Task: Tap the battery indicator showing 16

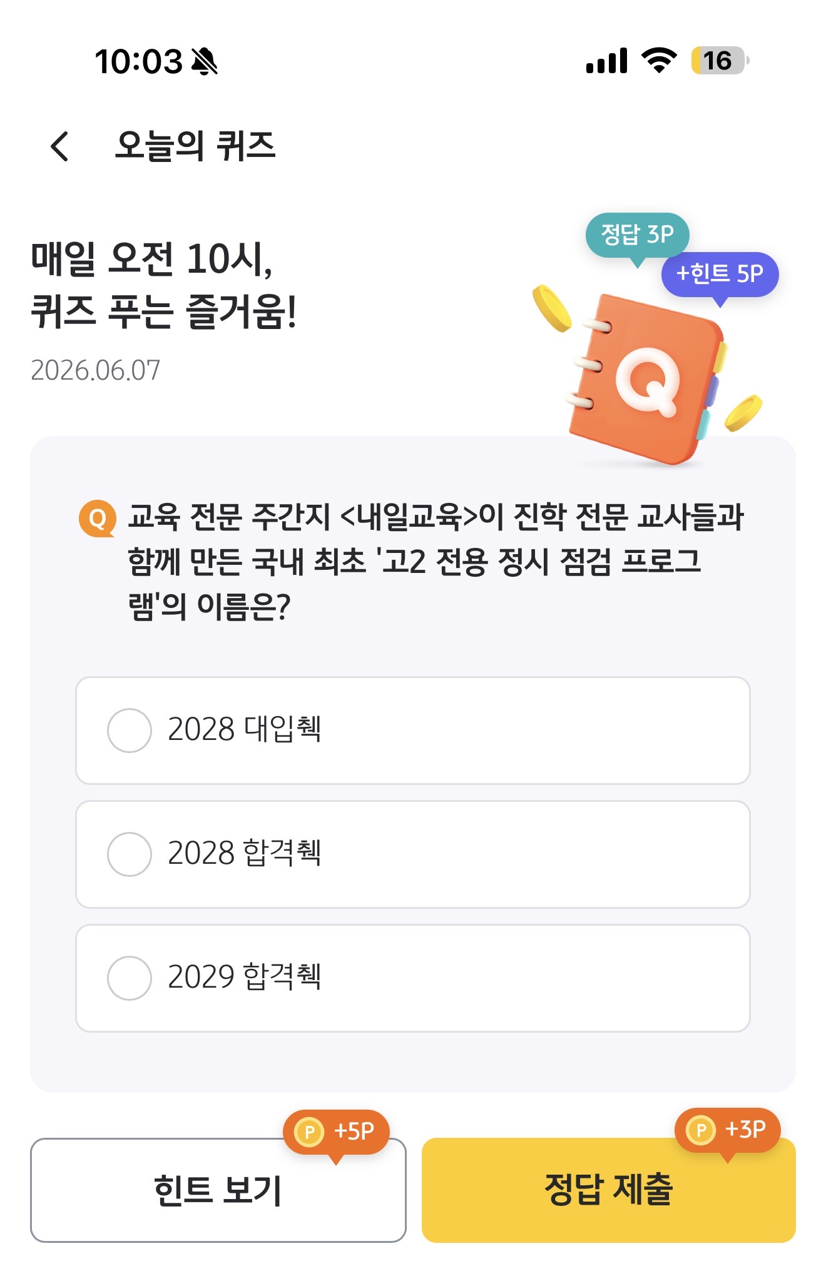Action: 720,61
